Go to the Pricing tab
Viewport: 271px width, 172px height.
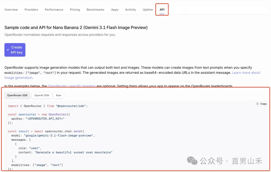click(75, 10)
